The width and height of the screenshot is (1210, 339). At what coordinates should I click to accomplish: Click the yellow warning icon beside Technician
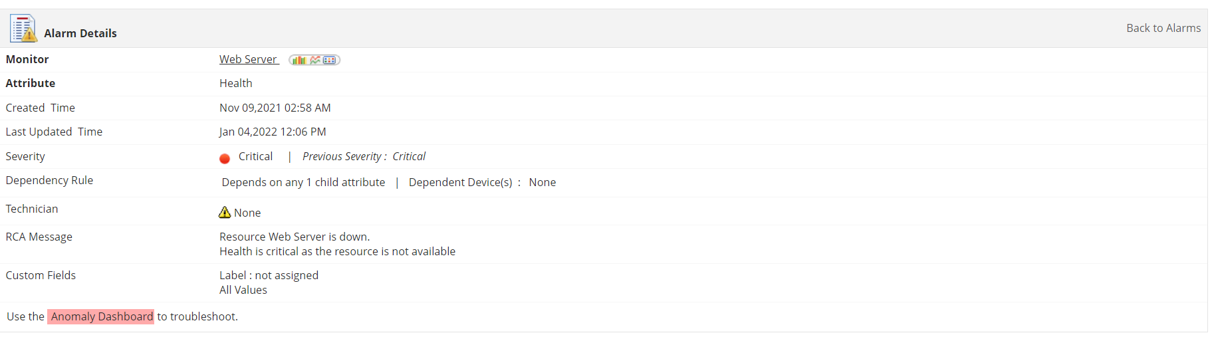pyautogui.click(x=225, y=212)
